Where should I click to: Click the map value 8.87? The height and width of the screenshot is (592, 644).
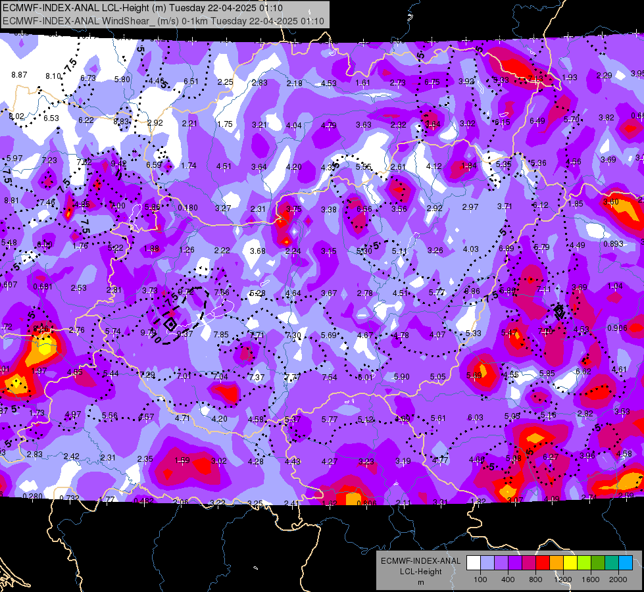click(19, 75)
